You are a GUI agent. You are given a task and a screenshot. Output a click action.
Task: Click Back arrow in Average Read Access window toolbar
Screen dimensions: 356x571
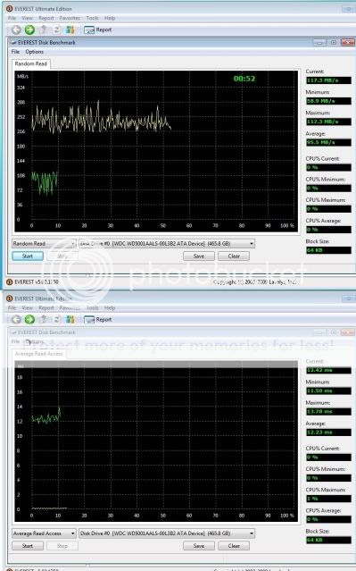tap(16, 320)
